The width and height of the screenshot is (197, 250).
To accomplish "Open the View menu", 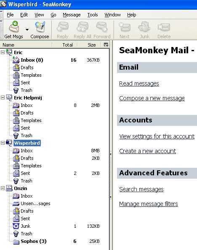I will (x=39, y=15).
